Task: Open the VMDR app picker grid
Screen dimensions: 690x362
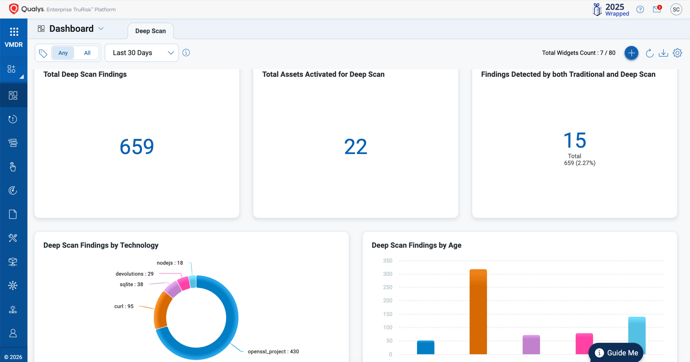Action: (14, 32)
